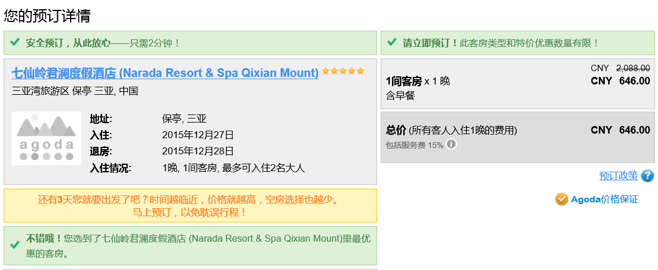This screenshot has height=270, width=658.
Task: Open the Narada Resort & Spa Qixian Mount hotel link
Action: [165, 73]
